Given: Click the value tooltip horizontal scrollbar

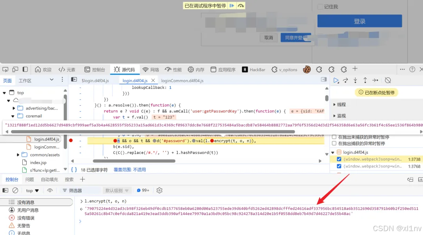Looking at the screenshot, I should point(153,132).
